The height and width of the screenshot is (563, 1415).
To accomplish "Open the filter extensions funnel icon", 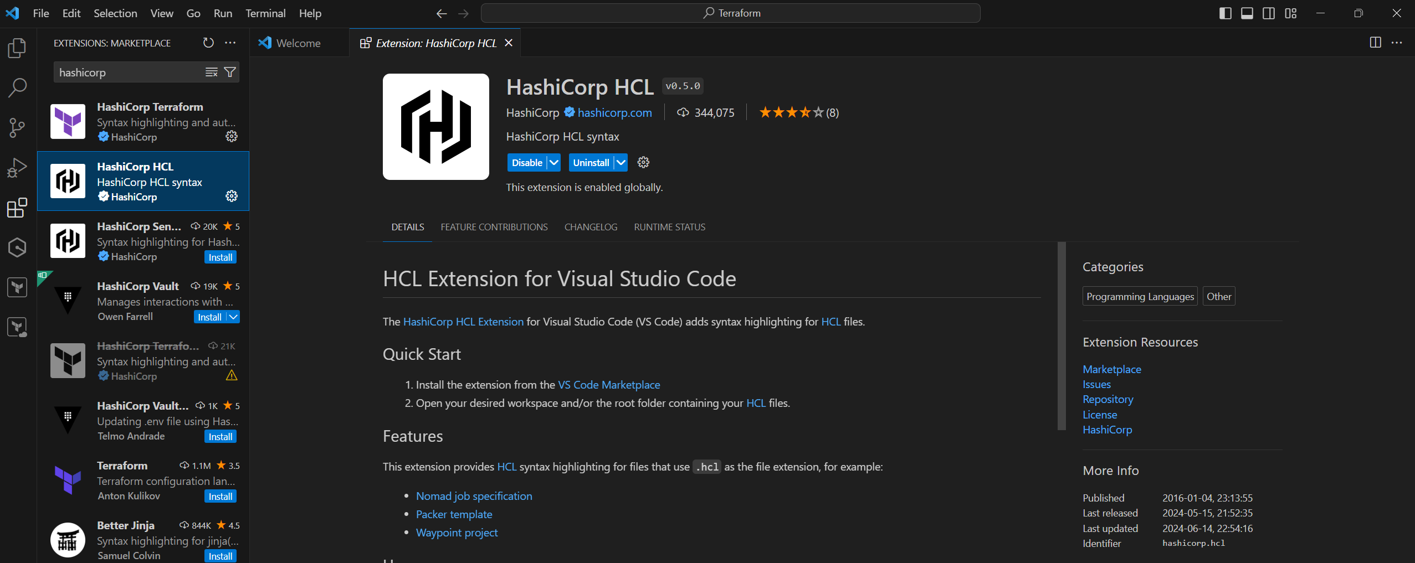I will (230, 72).
